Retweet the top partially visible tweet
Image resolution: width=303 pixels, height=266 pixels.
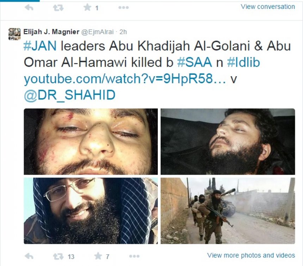tap(58, 8)
